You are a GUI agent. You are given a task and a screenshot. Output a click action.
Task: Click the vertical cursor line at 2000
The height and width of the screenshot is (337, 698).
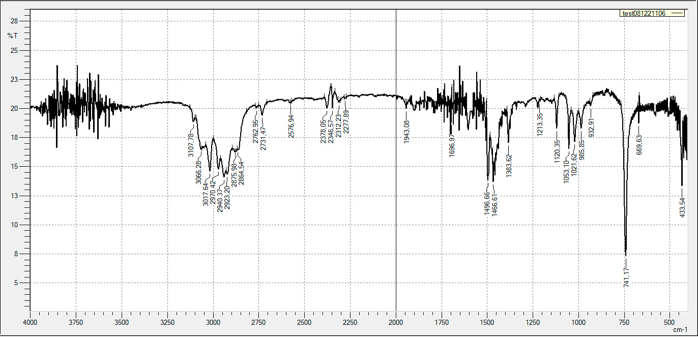click(x=396, y=203)
